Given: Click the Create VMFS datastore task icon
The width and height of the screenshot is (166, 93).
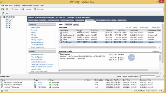Looking at the screenshot, I should tap(2, 87).
